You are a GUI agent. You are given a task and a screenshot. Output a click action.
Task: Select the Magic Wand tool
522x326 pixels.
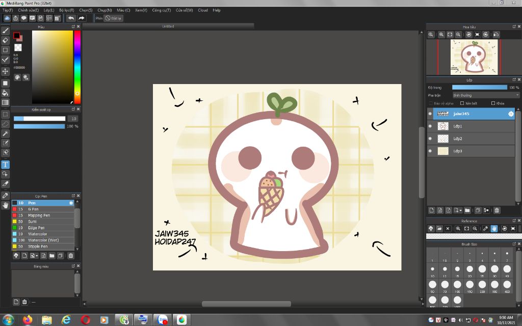[x=5, y=133]
